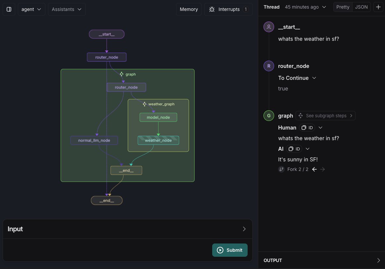
Task: Copy the AI message ID
Action: pos(294,149)
